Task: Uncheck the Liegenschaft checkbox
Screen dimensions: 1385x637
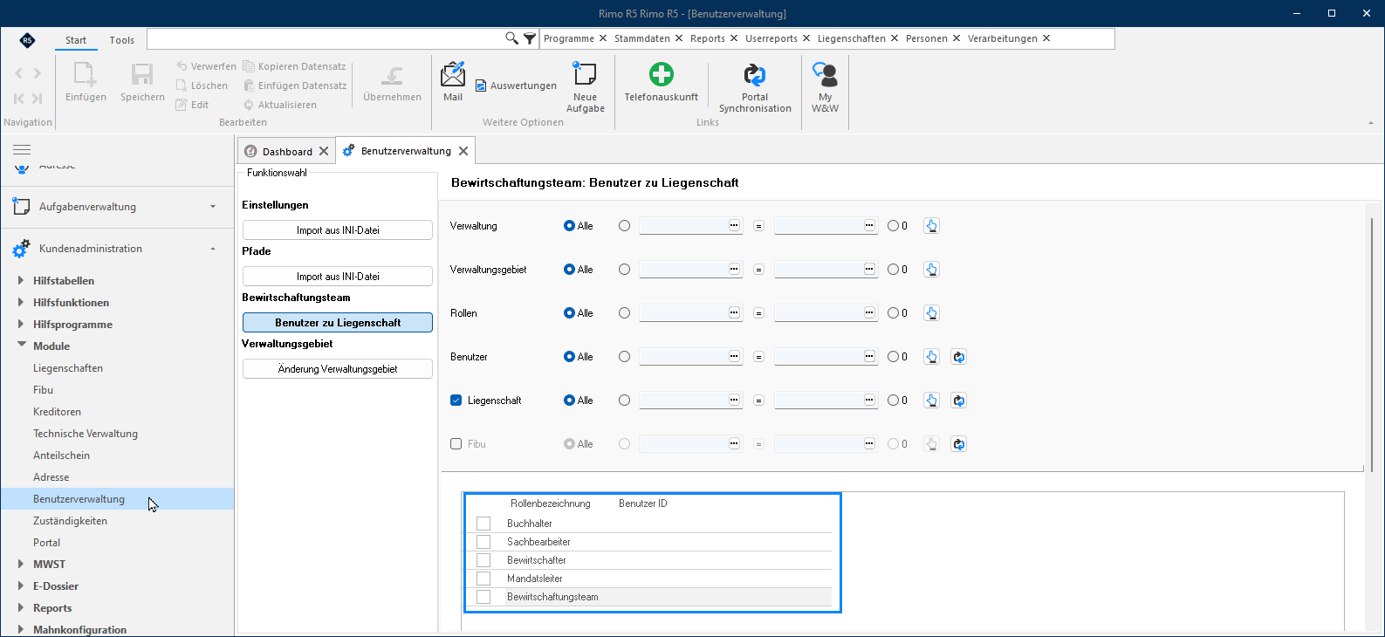Action: pyautogui.click(x=456, y=401)
